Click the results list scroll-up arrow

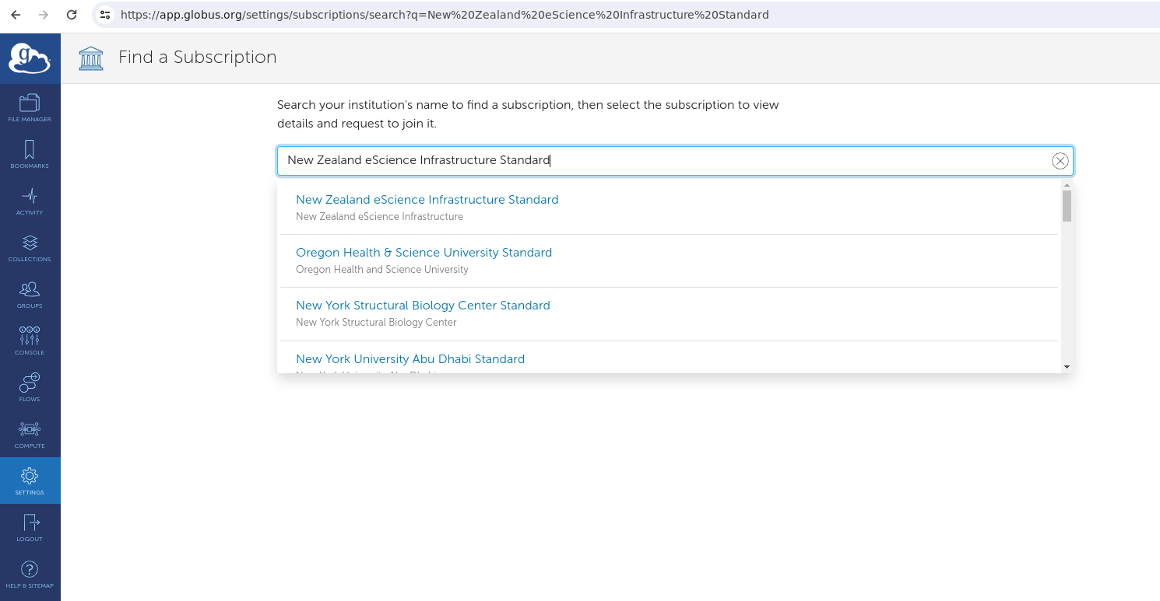tap(1067, 185)
